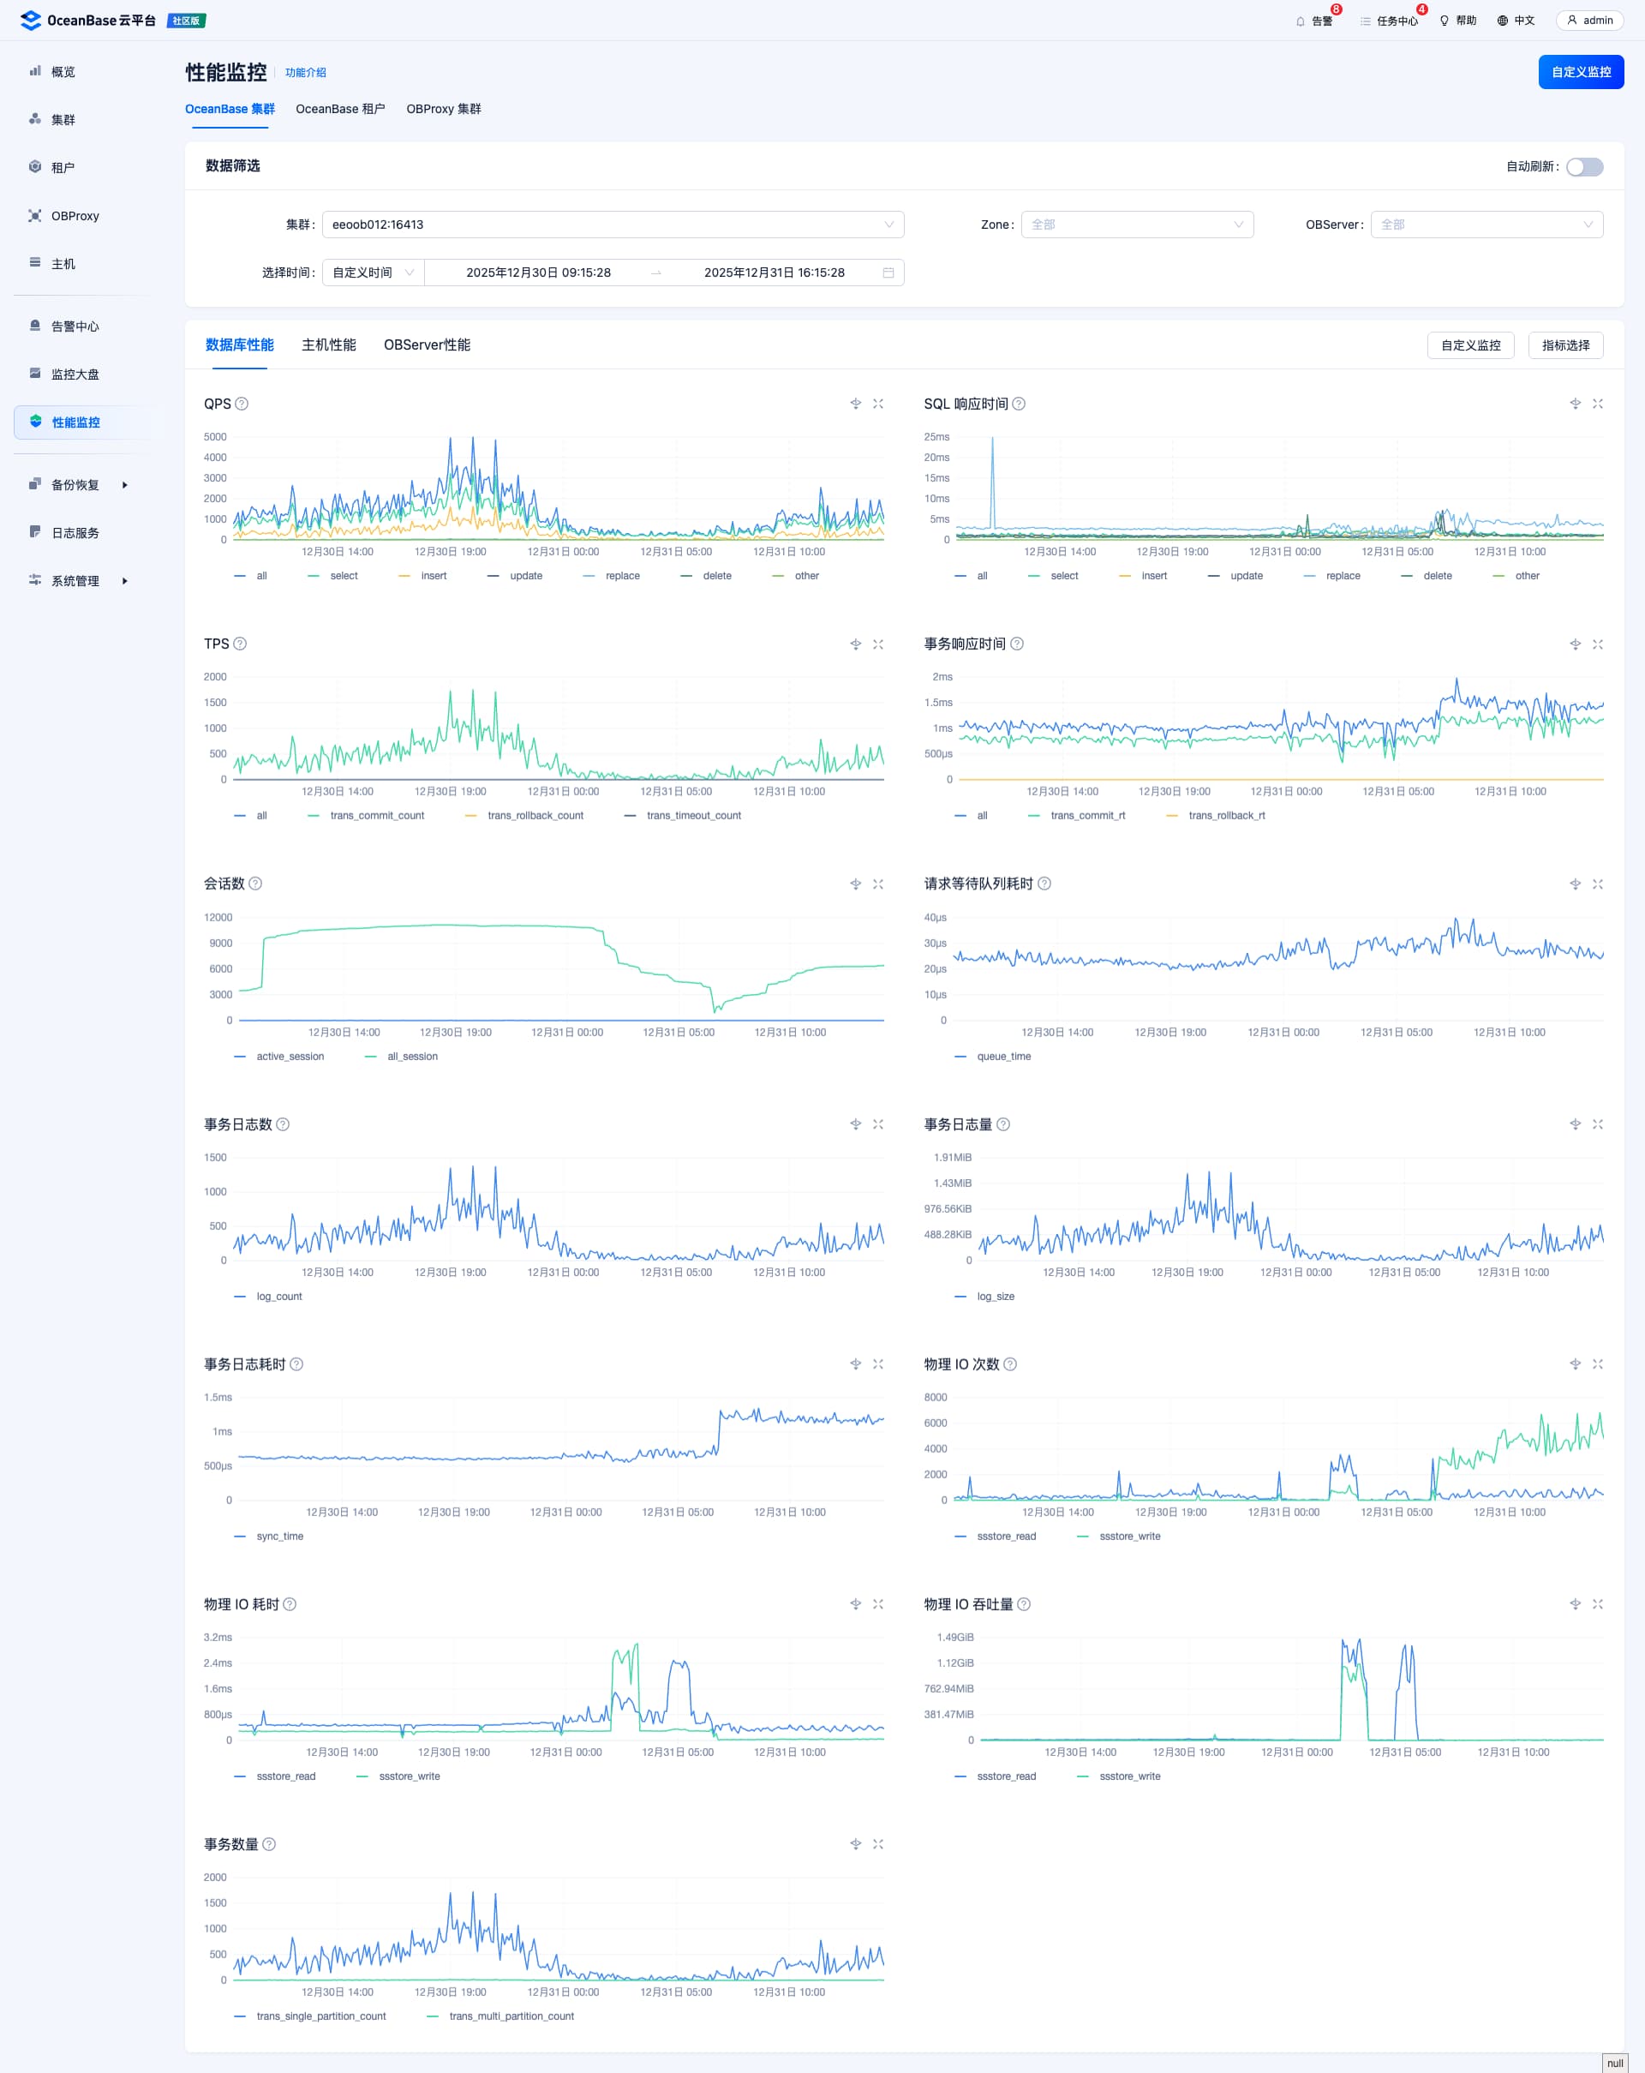1645x2073 pixels.
Task: Toggle trans_rollback_count legend color marker
Action: [471, 817]
